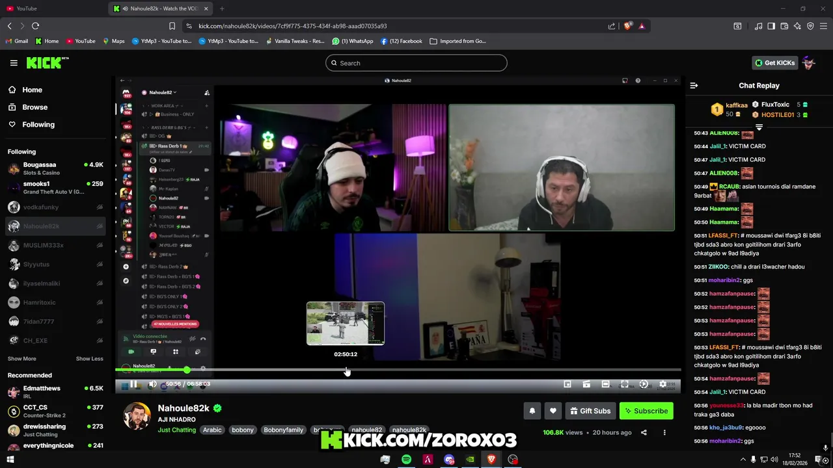Click the share icon next to the view count
The width and height of the screenshot is (833, 468).
(x=644, y=432)
